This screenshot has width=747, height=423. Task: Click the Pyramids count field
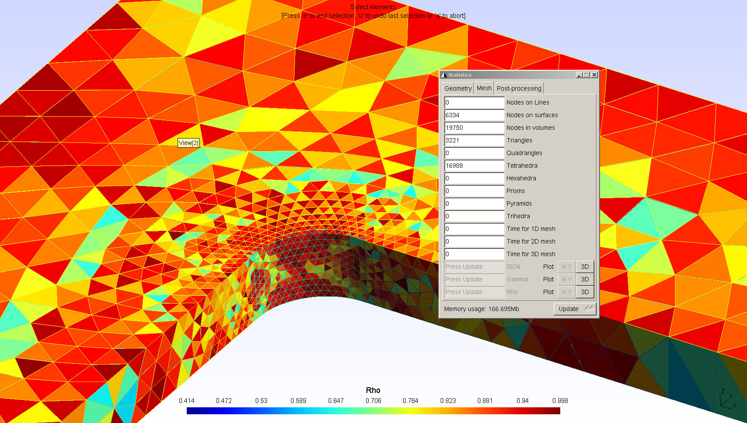[x=474, y=203]
